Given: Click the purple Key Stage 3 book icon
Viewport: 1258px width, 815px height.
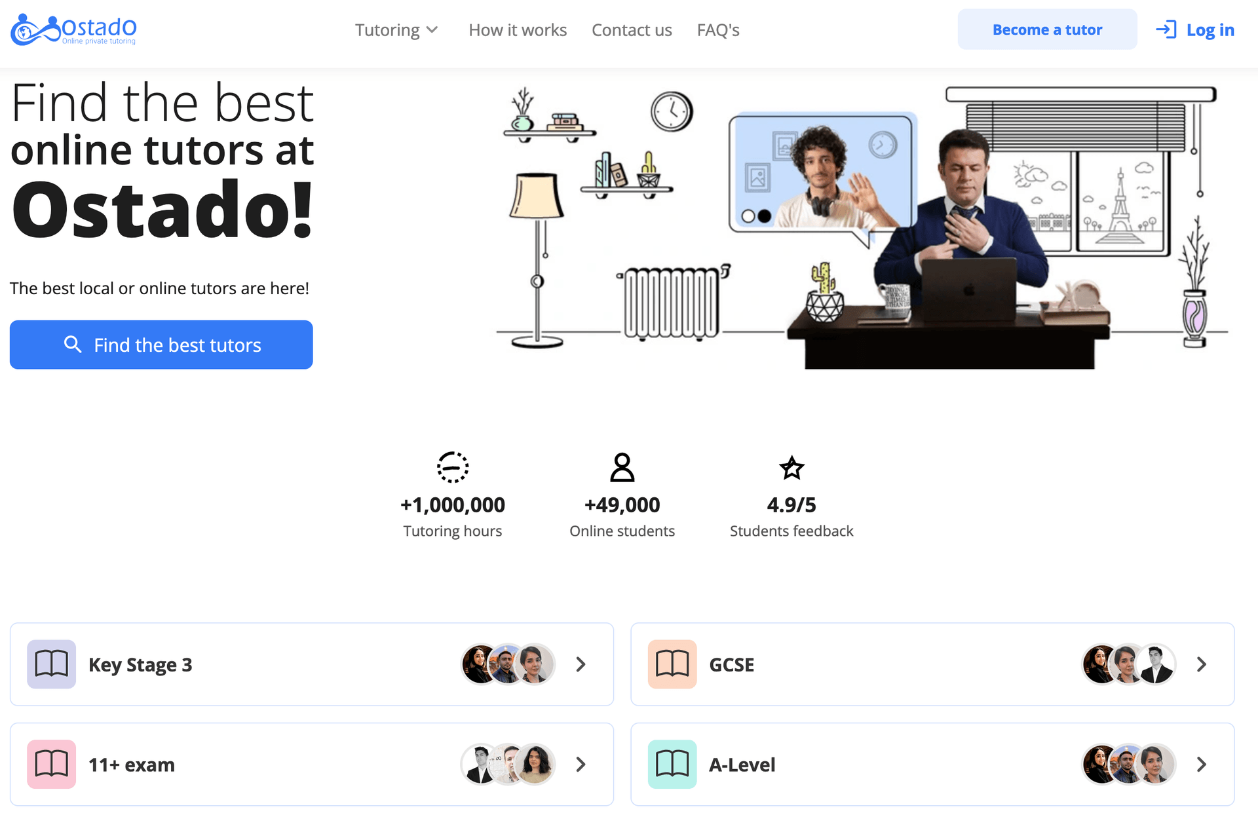Looking at the screenshot, I should click(51, 664).
